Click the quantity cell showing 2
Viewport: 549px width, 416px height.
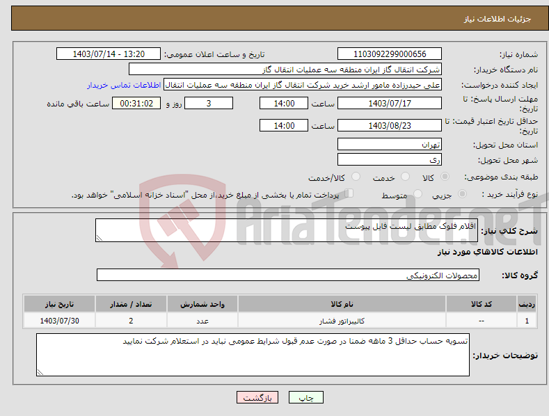coord(131,321)
